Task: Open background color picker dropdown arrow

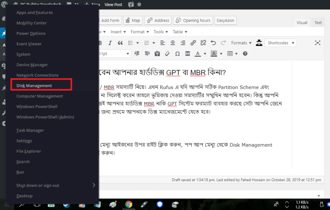Action: click(x=221, y=54)
